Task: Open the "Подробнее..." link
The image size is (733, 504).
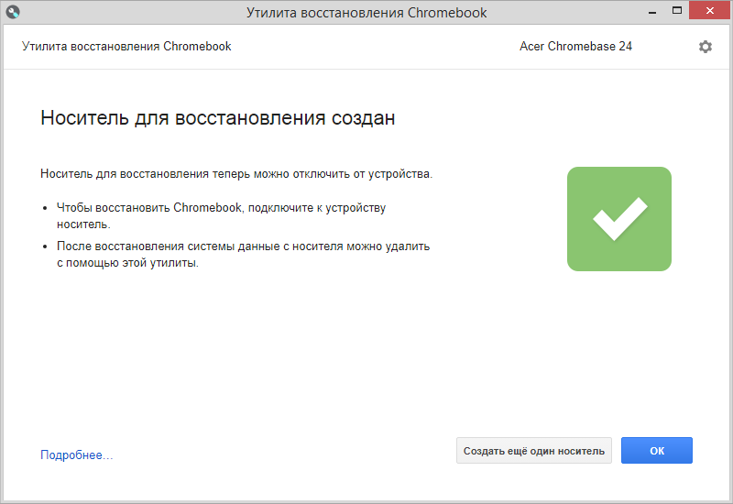Action: 77,455
